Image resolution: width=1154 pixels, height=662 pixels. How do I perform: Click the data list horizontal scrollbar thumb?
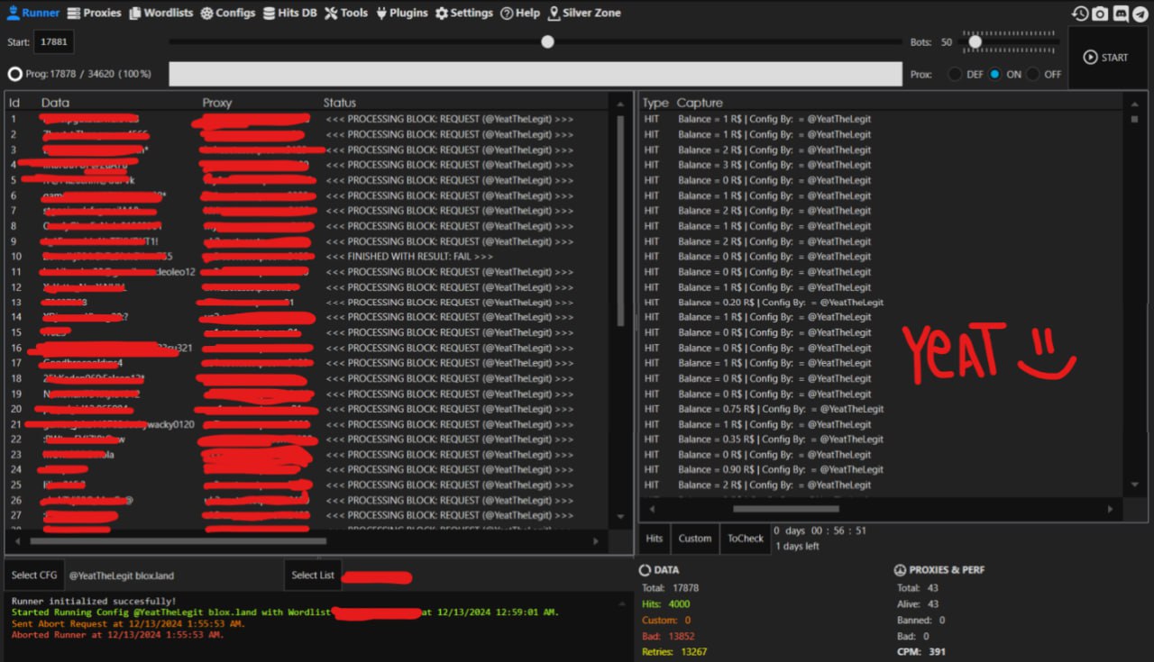coord(179,541)
